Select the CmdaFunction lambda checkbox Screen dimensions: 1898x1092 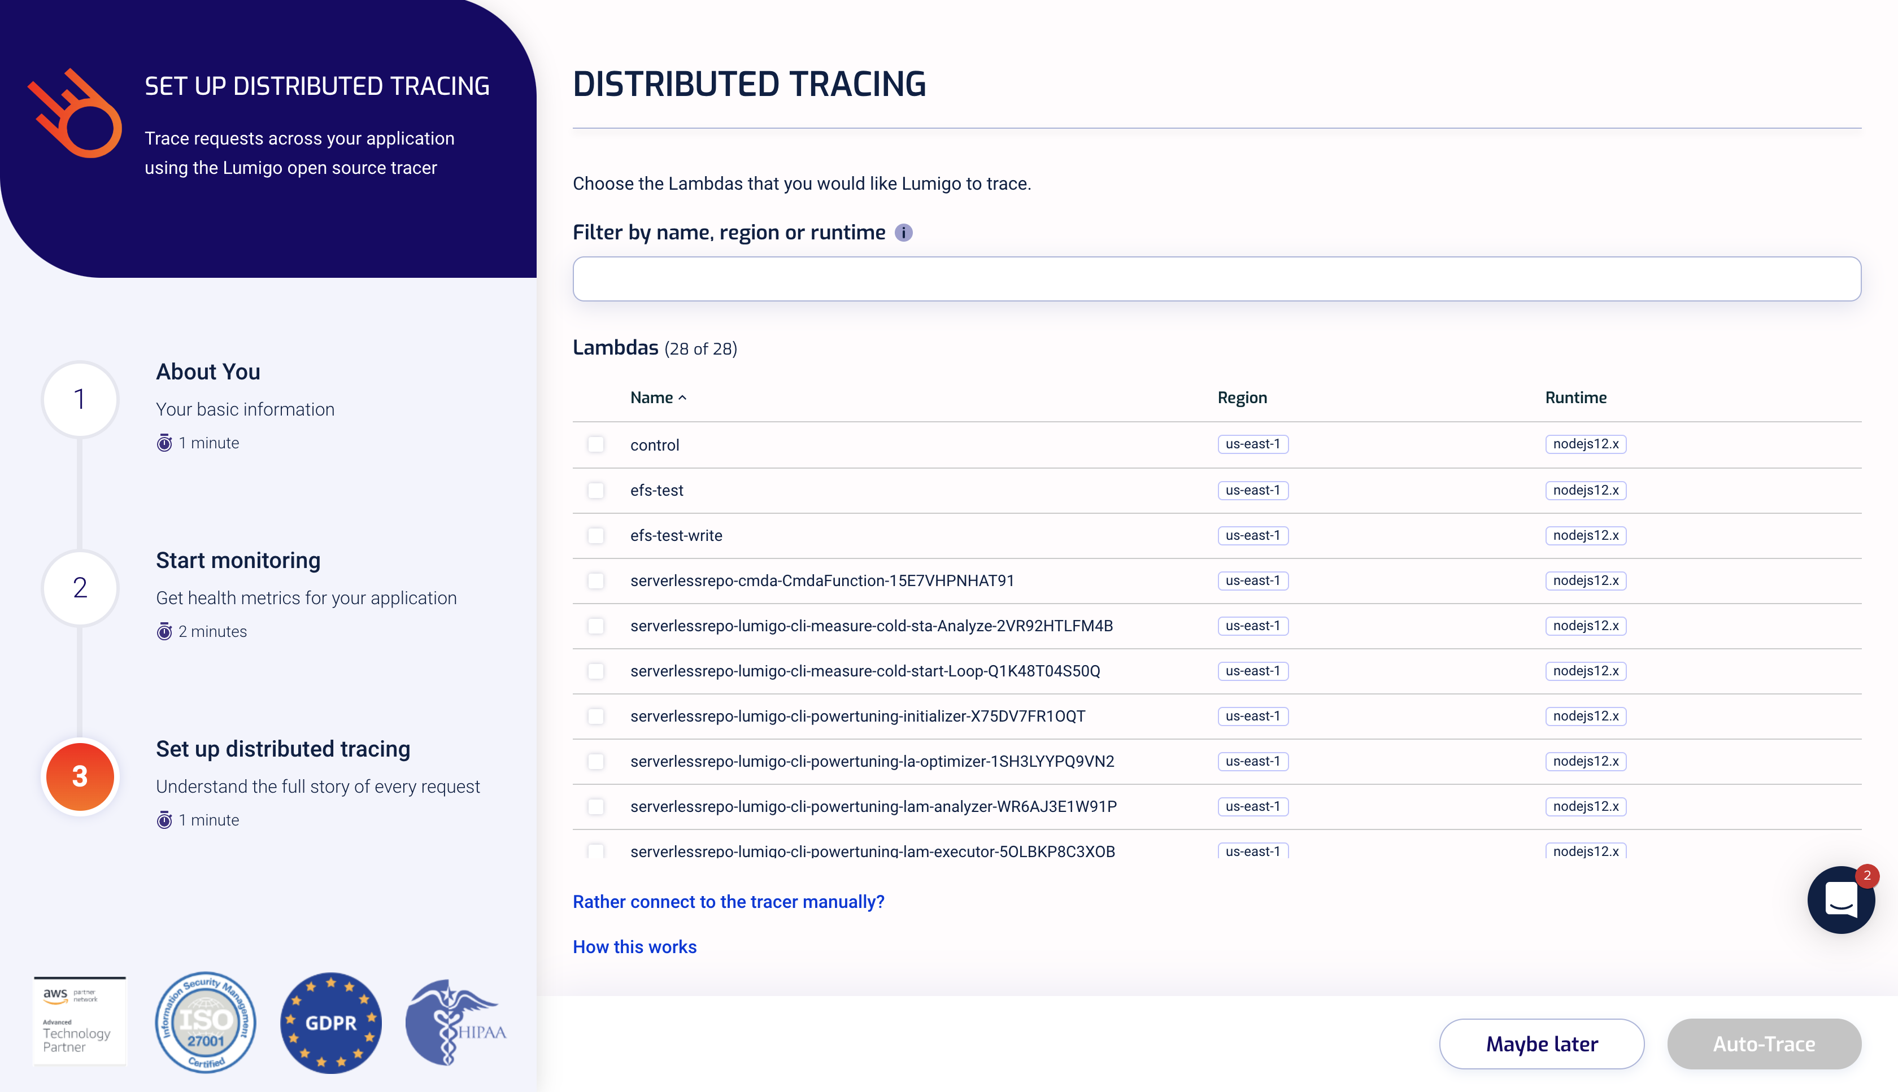pos(595,580)
